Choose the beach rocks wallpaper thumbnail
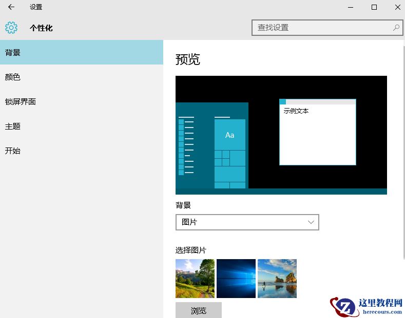The width and height of the screenshot is (405, 318). pyautogui.click(x=277, y=279)
